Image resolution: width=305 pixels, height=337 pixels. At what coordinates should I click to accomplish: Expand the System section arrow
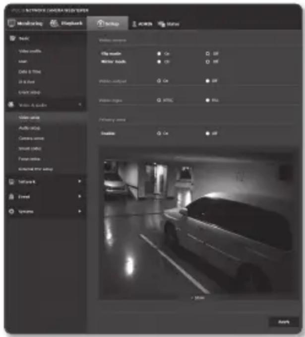(x=80, y=211)
